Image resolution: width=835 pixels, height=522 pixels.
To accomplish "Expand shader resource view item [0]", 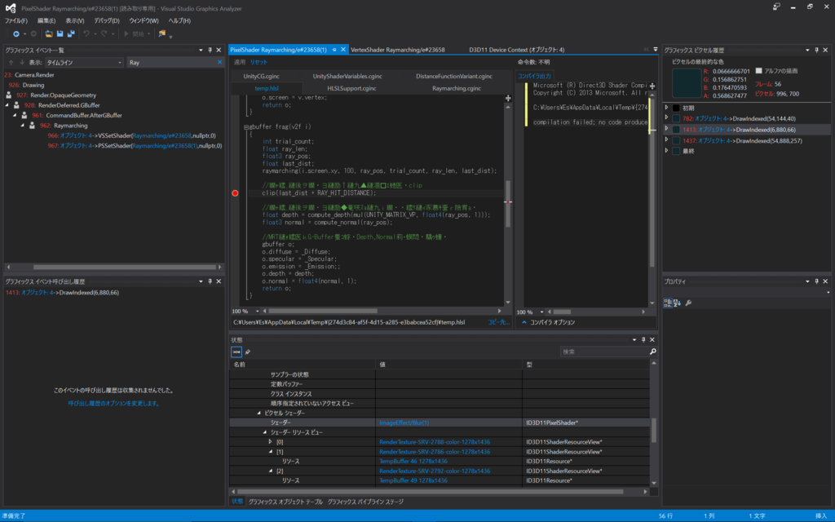I will (x=270, y=442).
